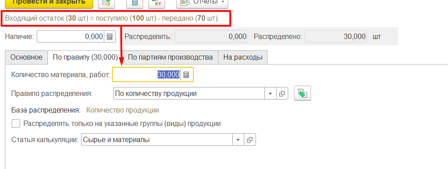Open calculator for Количество материала field
The width and height of the screenshot is (448, 169).
point(186,75)
